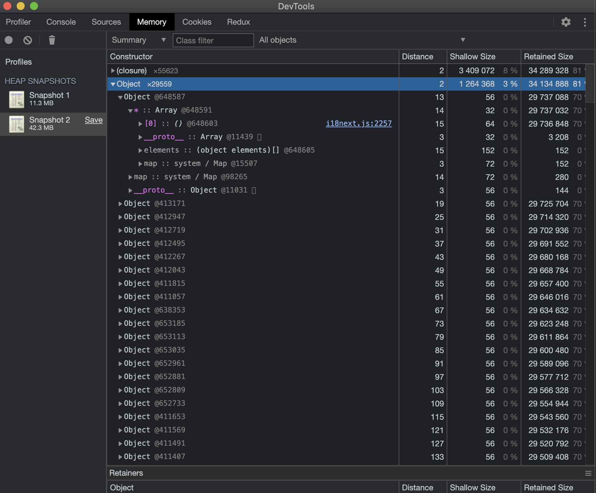Open i18next.js:2257 source link
Screen dimensions: 596x493
(359, 123)
